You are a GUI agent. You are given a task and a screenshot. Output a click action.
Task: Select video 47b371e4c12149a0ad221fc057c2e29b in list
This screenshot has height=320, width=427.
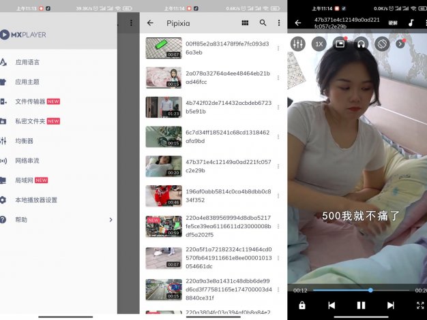(x=213, y=166)
